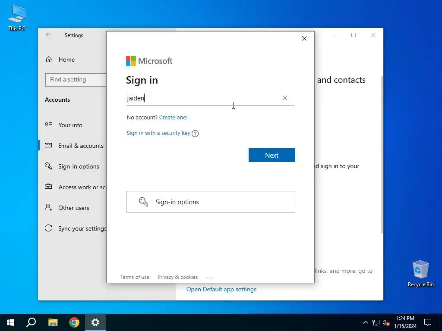
Task: Open Sync your settings in sidebar
Action: click(x=82, y=228)
